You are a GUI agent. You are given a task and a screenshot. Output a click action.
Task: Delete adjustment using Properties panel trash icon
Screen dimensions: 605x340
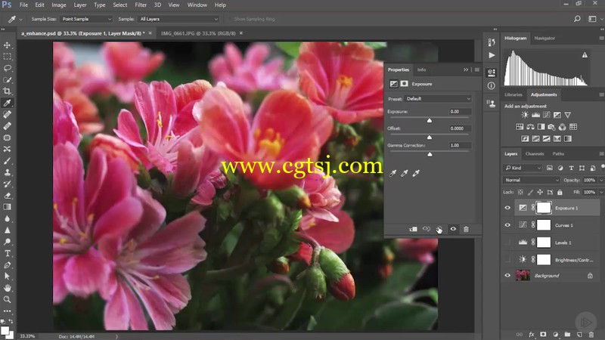(466, 229)
